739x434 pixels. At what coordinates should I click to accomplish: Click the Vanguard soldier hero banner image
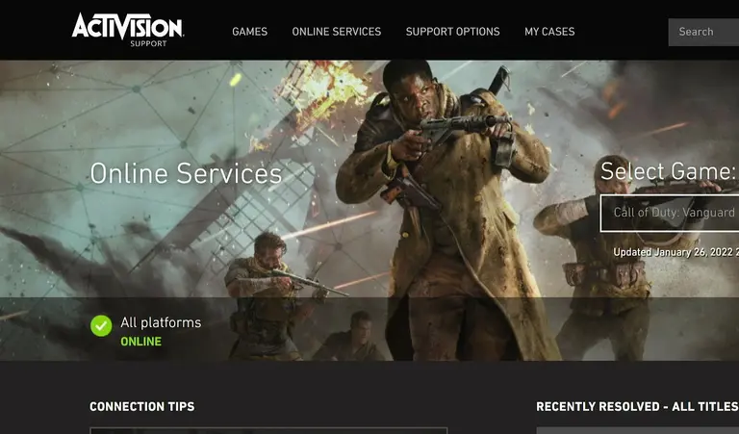369,179
